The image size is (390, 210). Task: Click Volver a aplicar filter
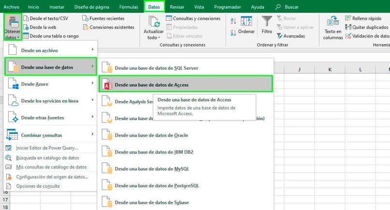[295, 27]
